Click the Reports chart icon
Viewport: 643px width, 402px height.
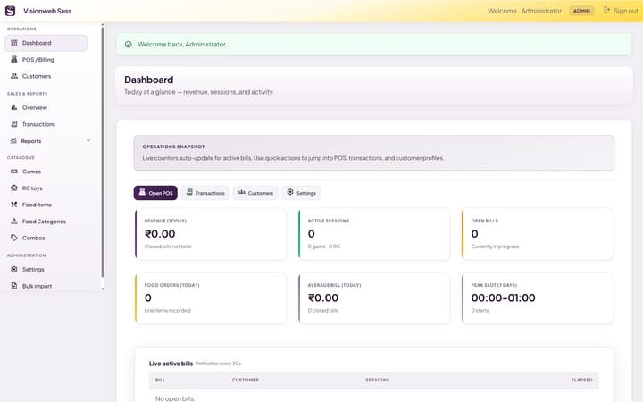[x=13, y=141]
